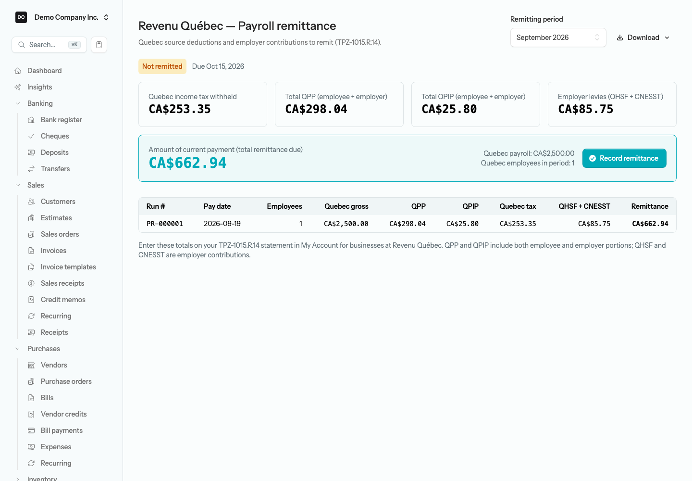
Task: Click the Sales orders icon
Action: pos(31,234)
